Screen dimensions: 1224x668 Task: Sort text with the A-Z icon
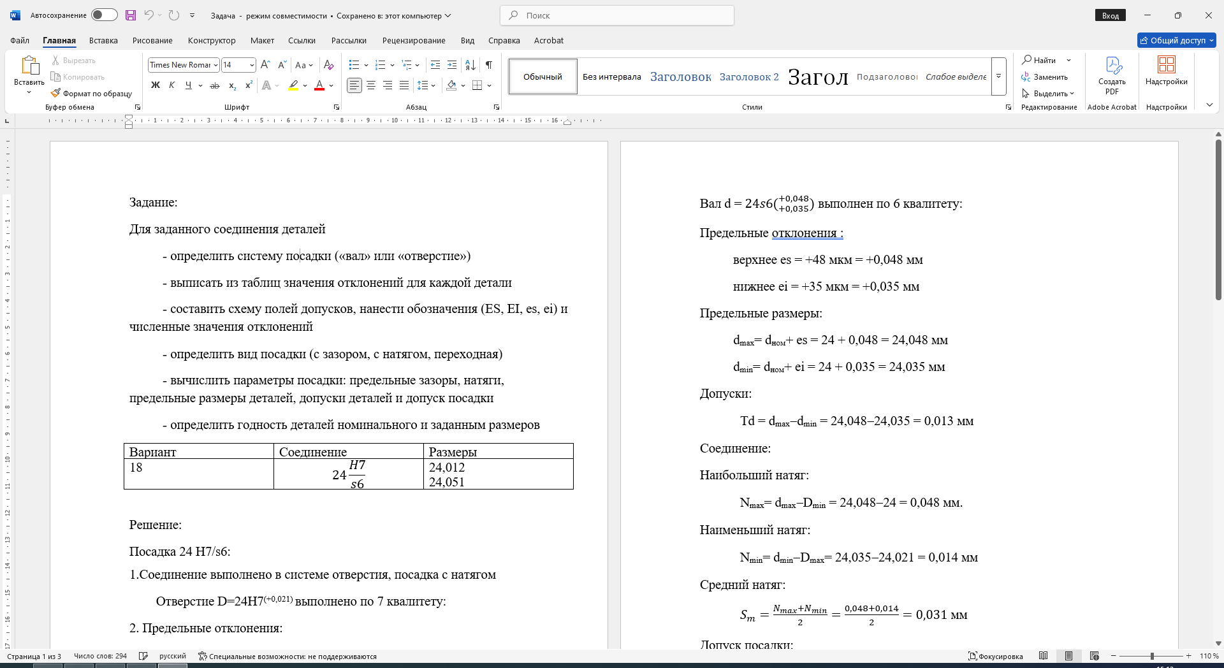click(x=470, y=65)
